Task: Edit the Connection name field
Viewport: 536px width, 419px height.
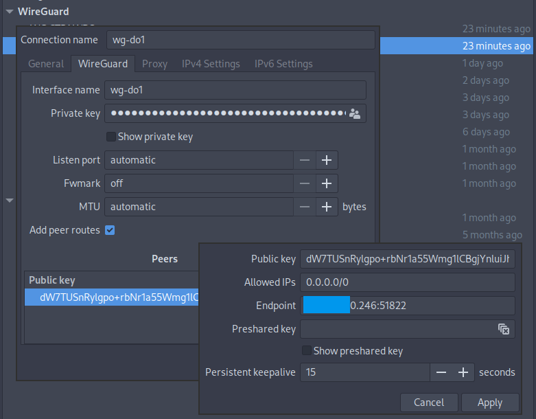Action: 241,40
